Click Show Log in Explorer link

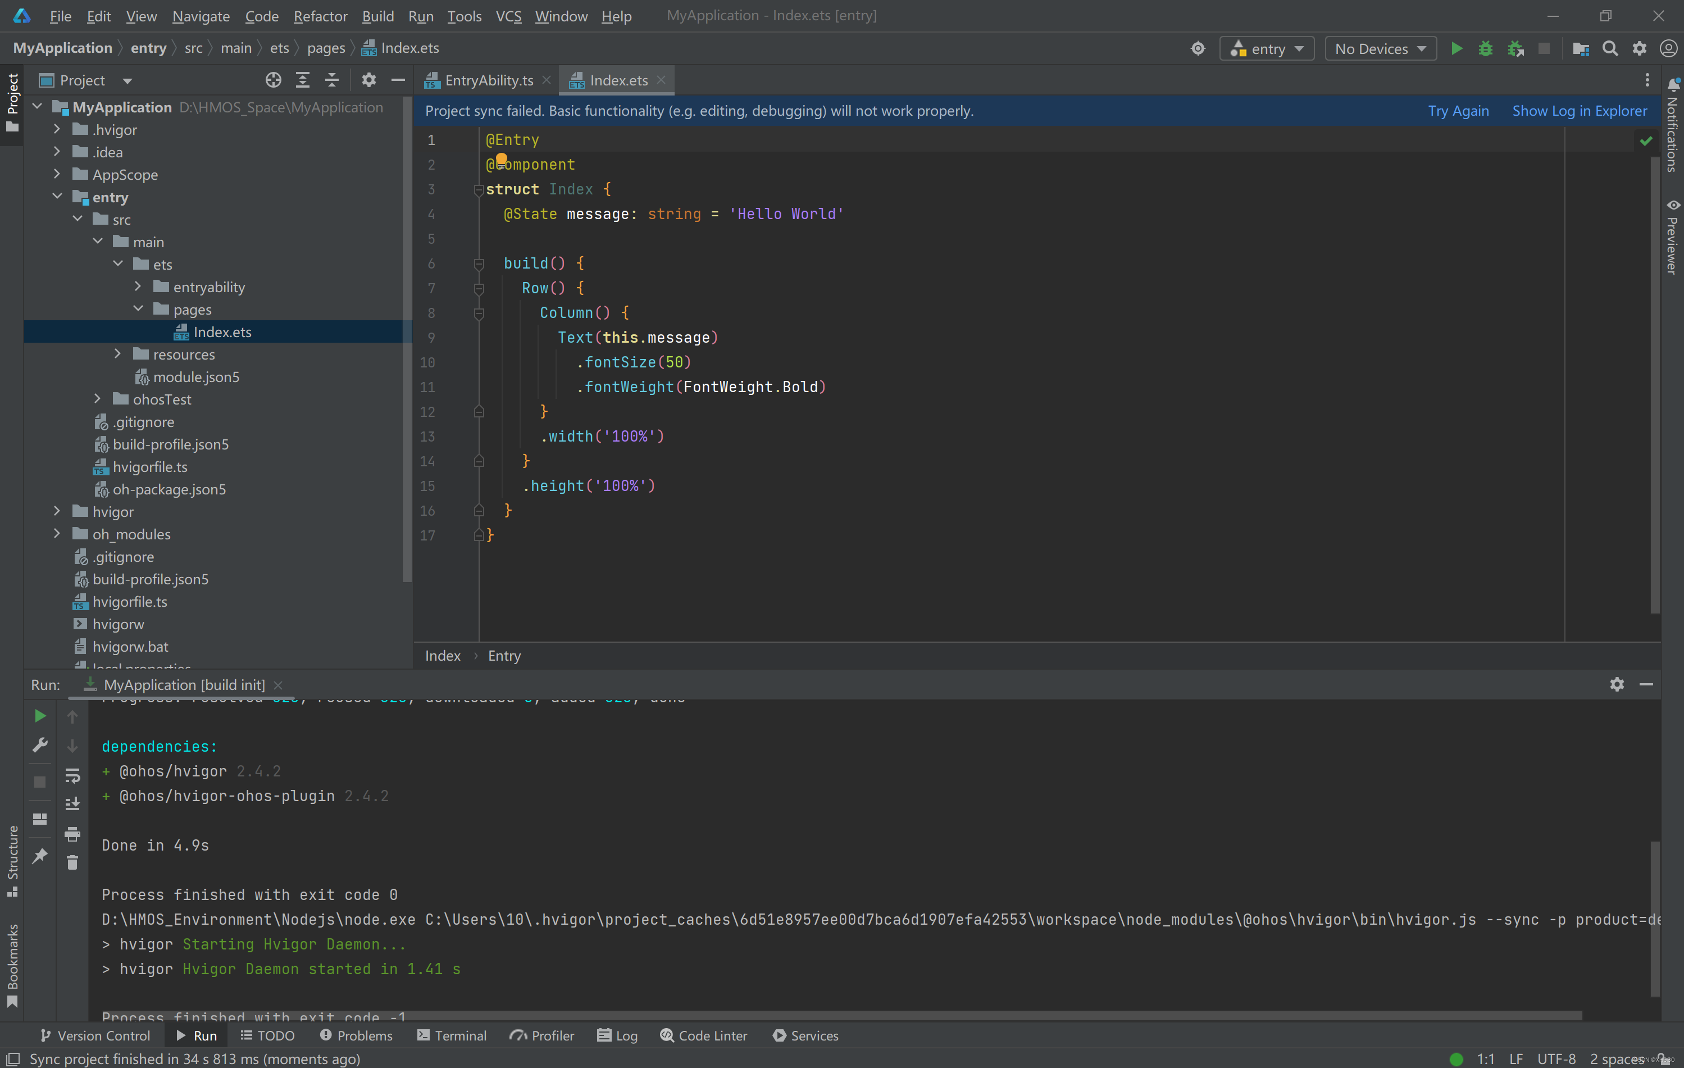pos(1579,111)
